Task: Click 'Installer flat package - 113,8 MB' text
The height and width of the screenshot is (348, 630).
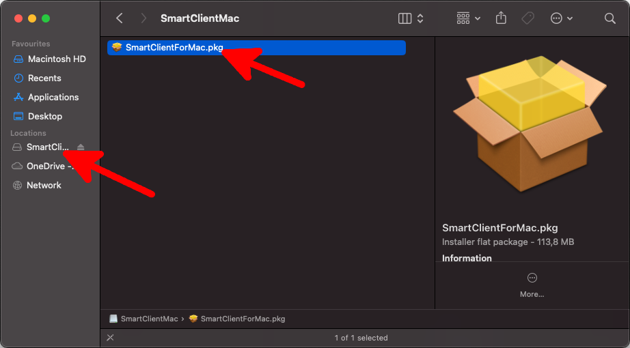Action: [508, 242]
